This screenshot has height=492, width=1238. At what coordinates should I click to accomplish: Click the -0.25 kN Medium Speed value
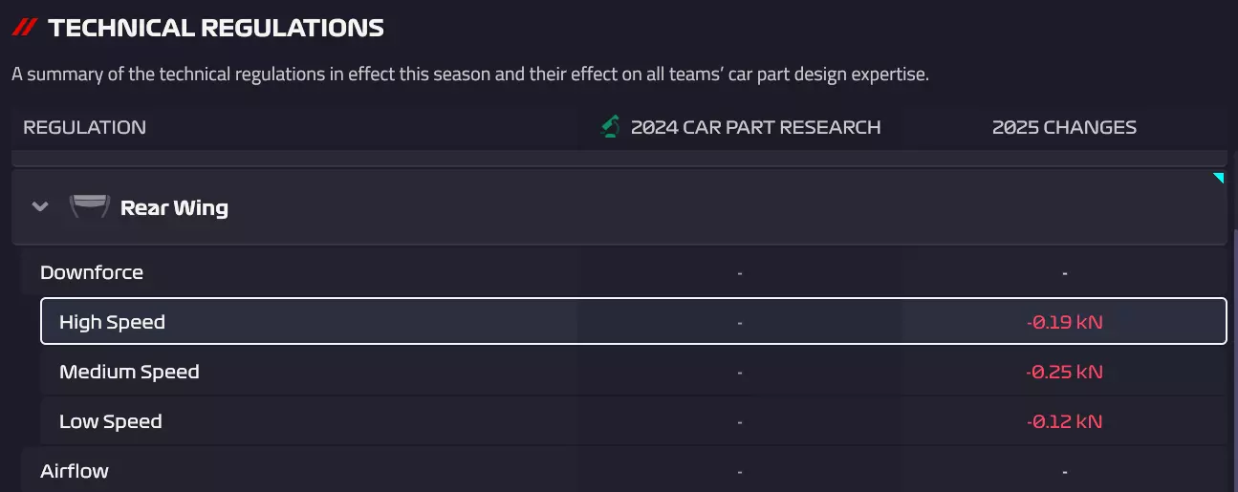tap(1064, 372)
